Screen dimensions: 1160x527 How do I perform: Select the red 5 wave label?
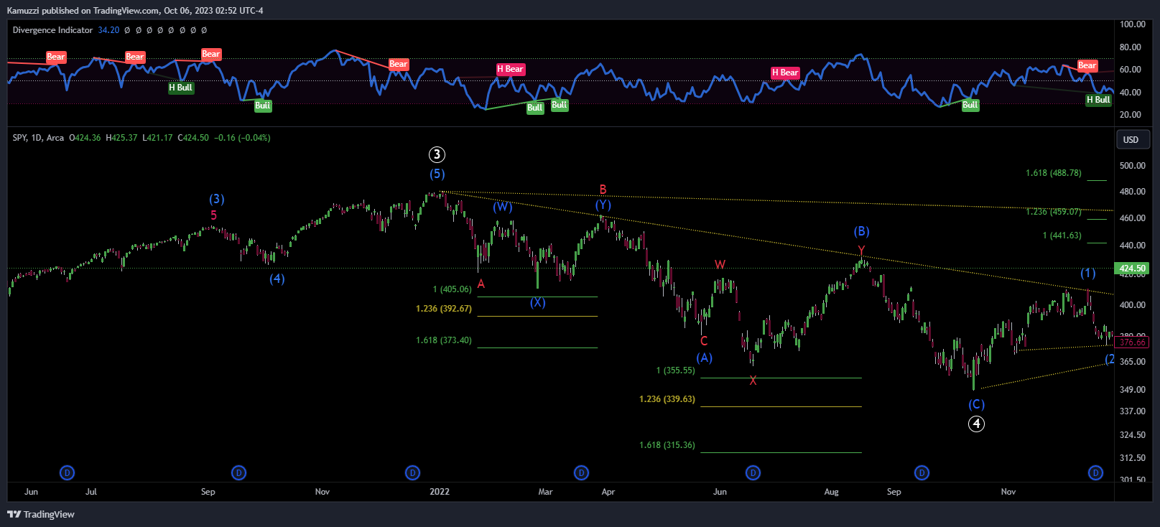(x=213, y=215)
